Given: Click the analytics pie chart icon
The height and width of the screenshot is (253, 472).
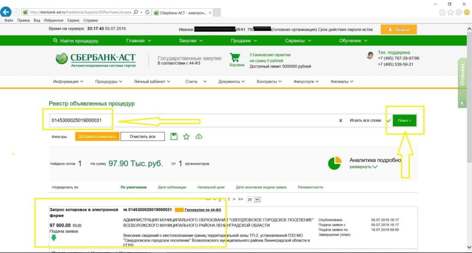Looking at the screenshot, I should [x=335, y=163].
